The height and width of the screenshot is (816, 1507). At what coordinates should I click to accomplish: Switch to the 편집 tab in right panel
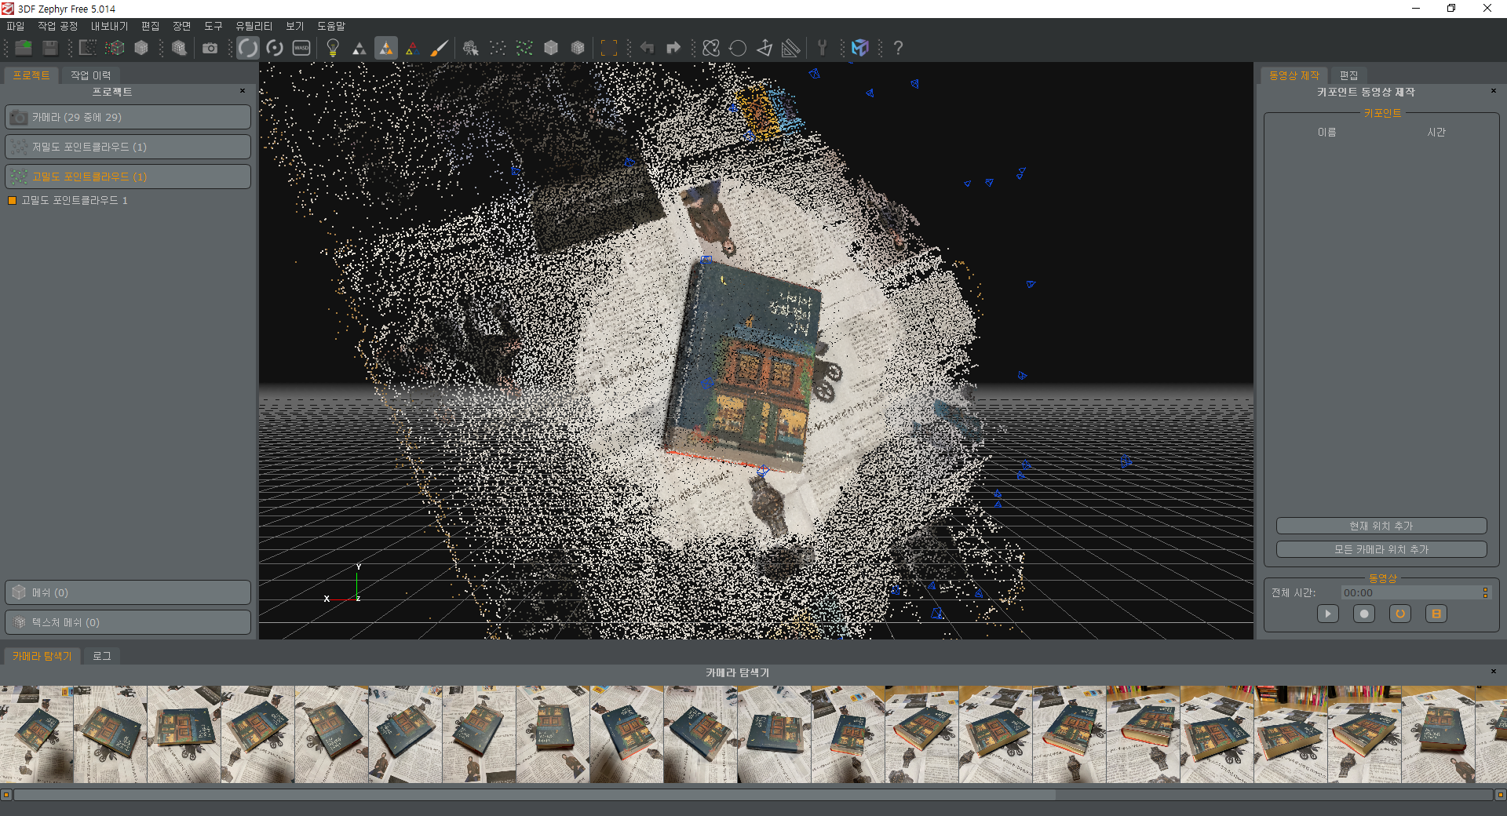tap(1348, 75)
